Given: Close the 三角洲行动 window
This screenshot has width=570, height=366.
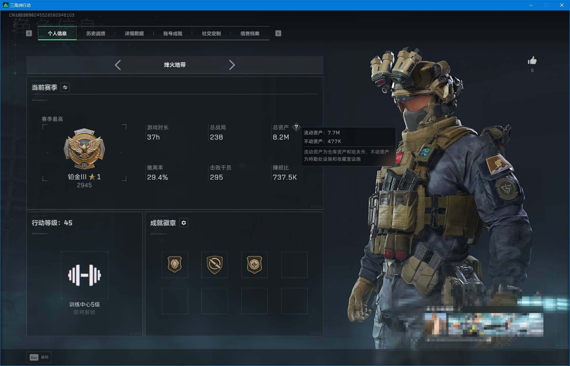Looking at the screenshot, I should [562, 5].
